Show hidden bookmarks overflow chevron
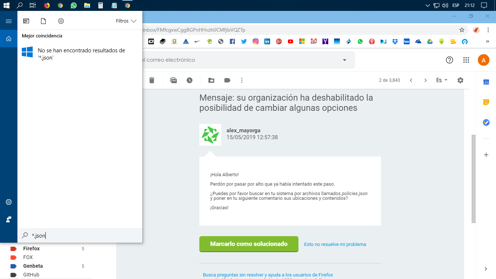Image resolution: width=496 pixels, height=279 pixels. pyautogui.click(x=488, y=41)
